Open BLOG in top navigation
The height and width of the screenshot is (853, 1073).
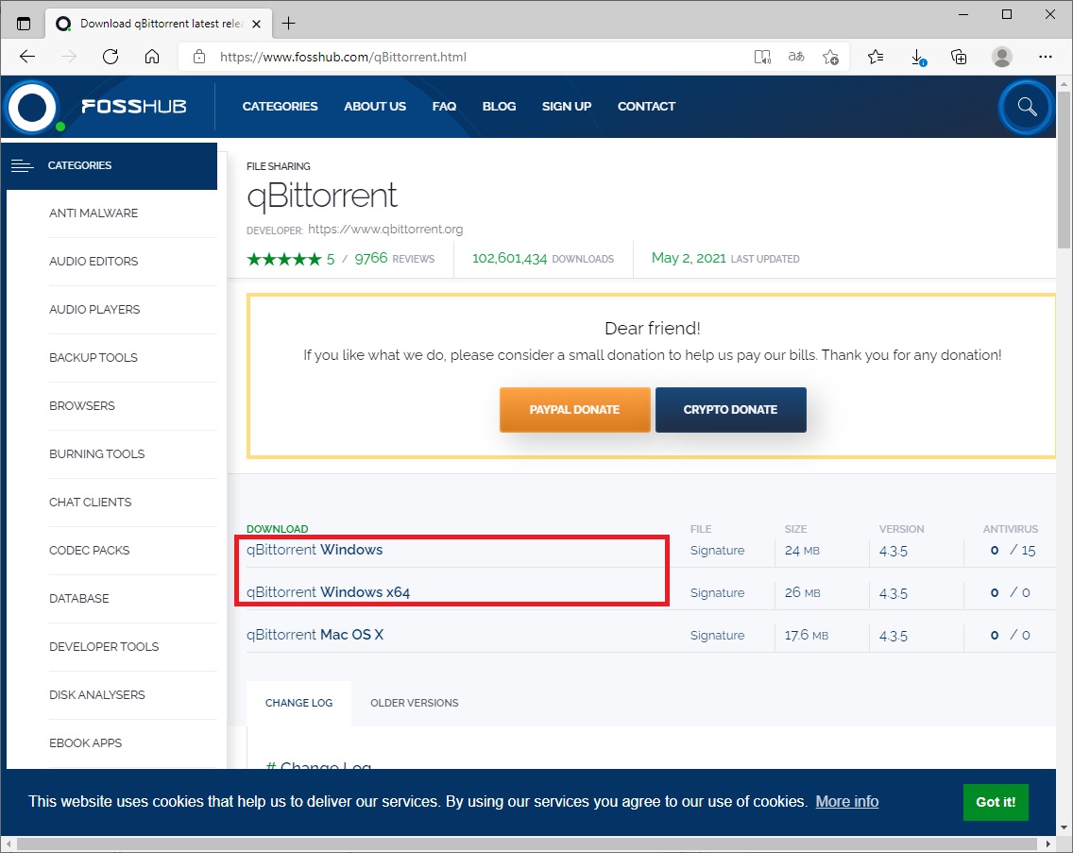[499, 106]
